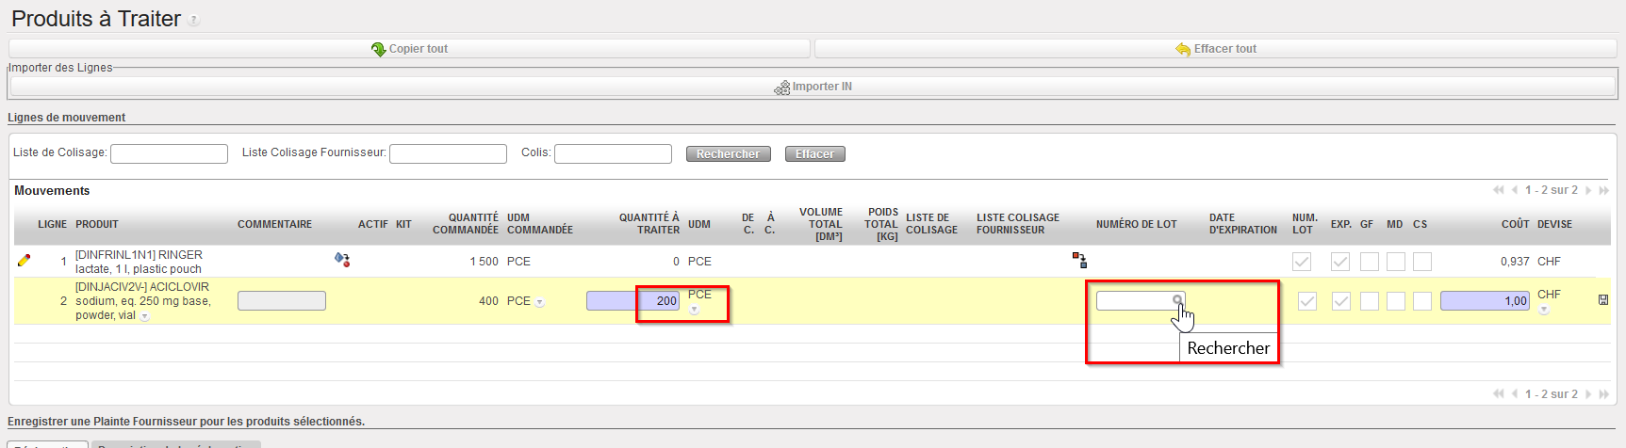Toggle MD checkbox on ACICLOVIR row
Image resolution: width=1626 pixels, height=448 pixels.
point(1396,301)
